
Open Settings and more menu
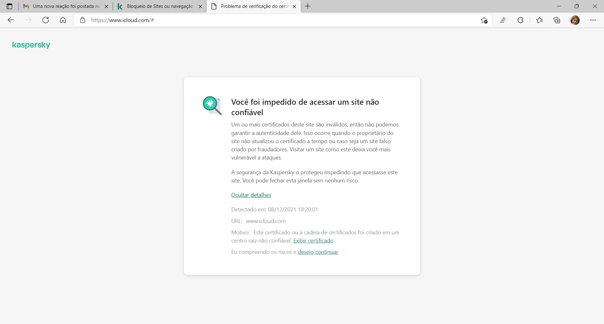[x=593, y=20]
